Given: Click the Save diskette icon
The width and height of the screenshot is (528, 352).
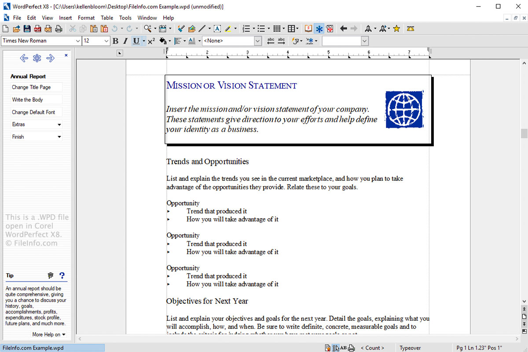Looking at the screenshot, I should 27,29.
